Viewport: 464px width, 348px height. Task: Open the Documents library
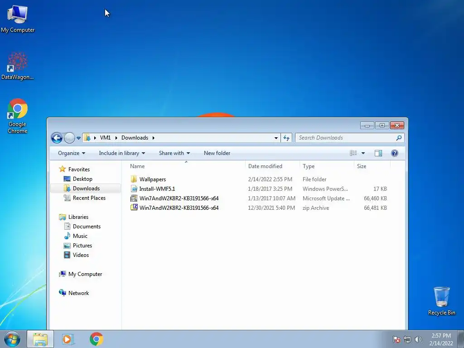click(x=87, y=227)
